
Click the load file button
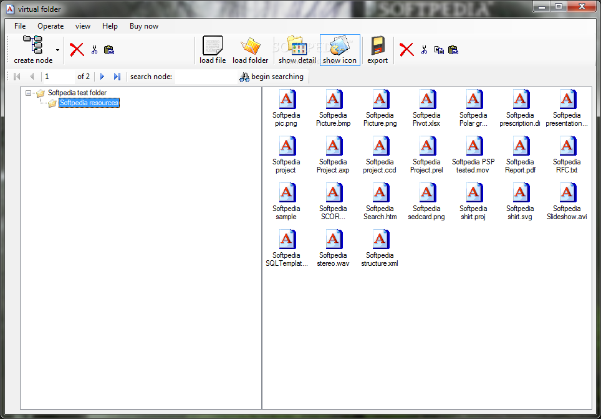pyautogui.click(x=213, y=50)
